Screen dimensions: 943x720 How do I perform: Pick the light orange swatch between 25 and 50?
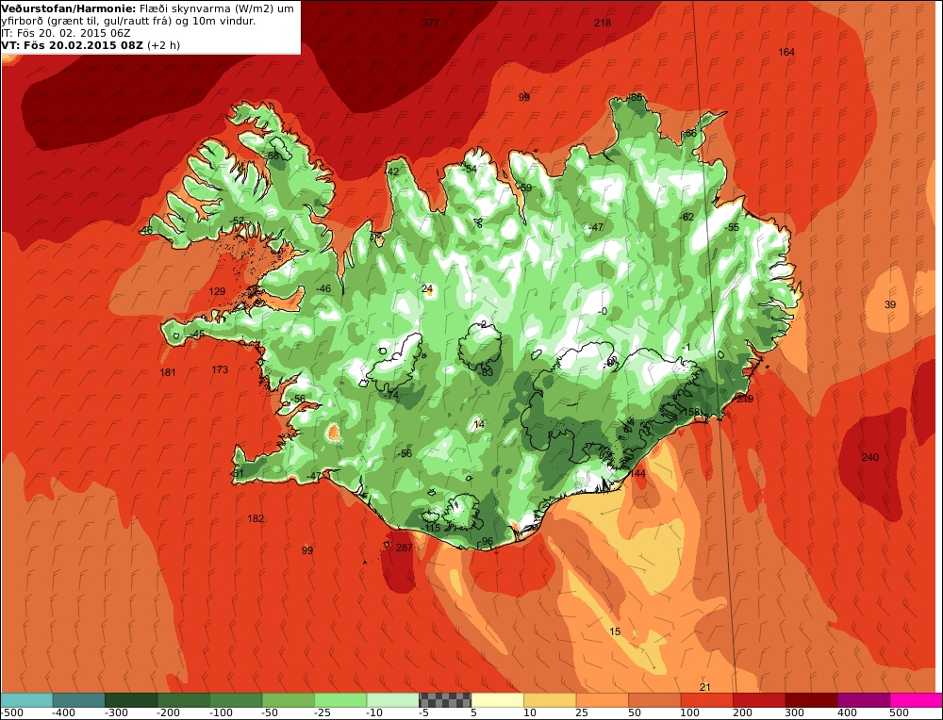tap(602, 700)
